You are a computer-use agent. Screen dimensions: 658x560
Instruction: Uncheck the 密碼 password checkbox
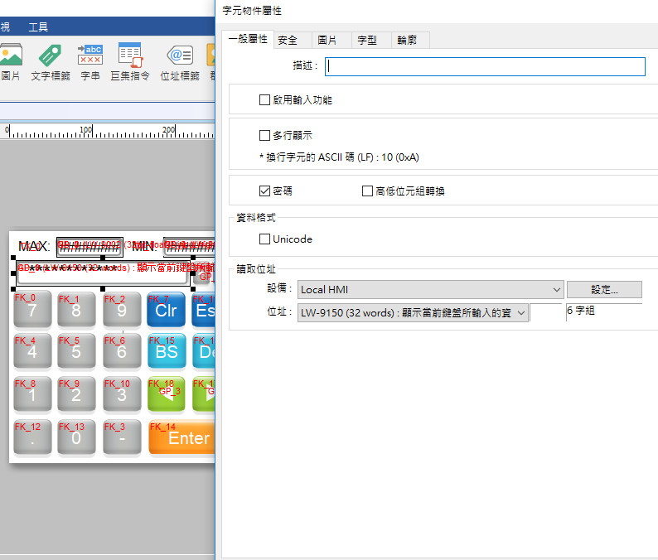[x=265, y=191]
